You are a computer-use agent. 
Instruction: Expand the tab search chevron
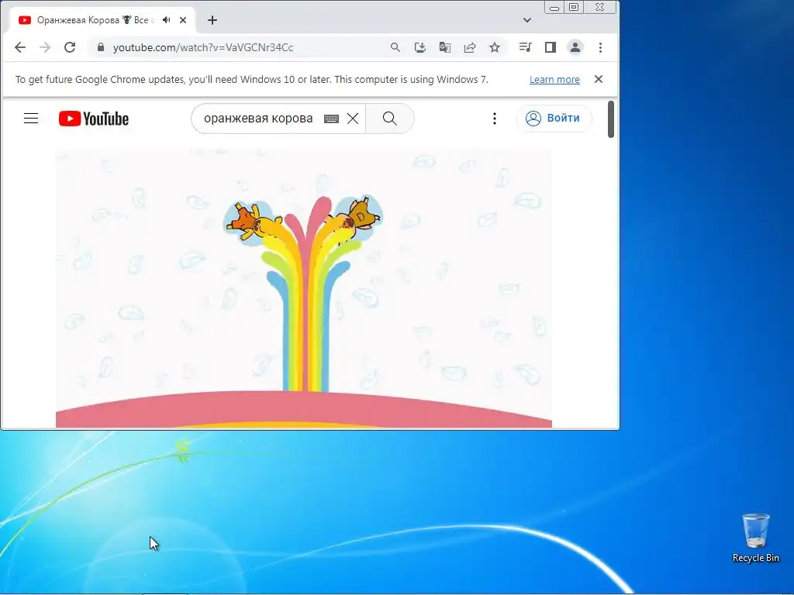coord(527,20)
